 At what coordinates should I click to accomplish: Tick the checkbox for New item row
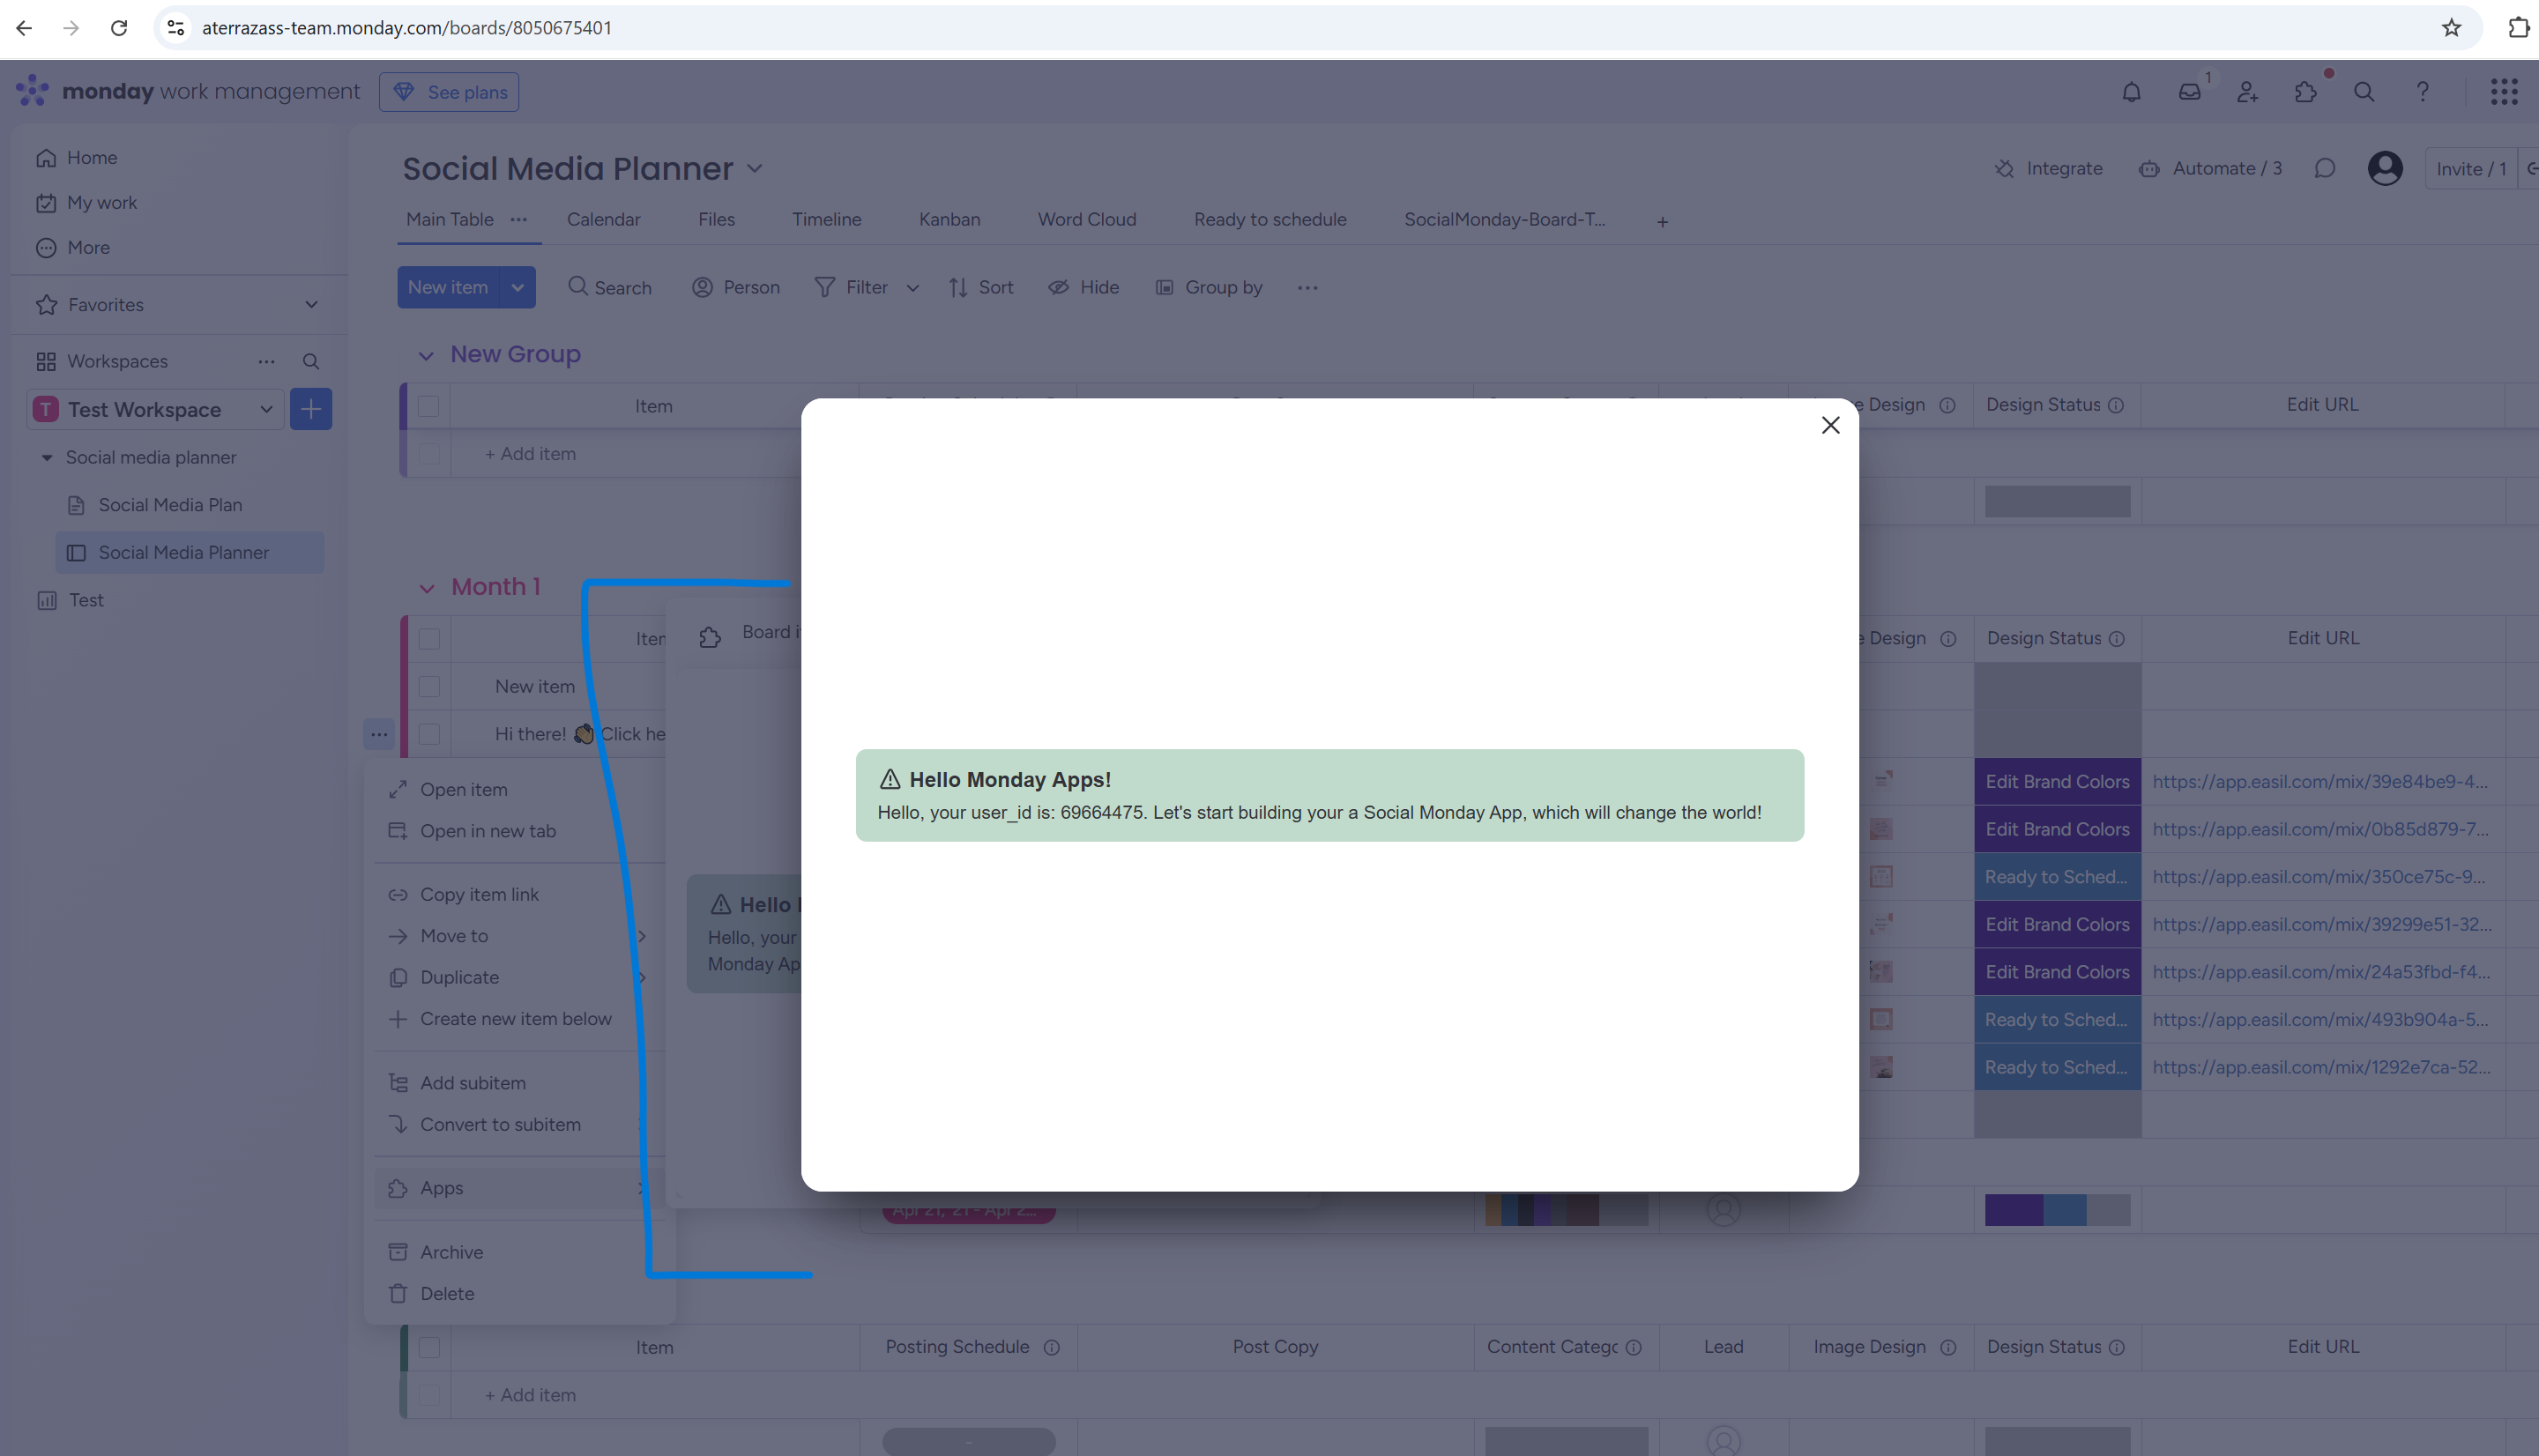(x=429, y=687)
